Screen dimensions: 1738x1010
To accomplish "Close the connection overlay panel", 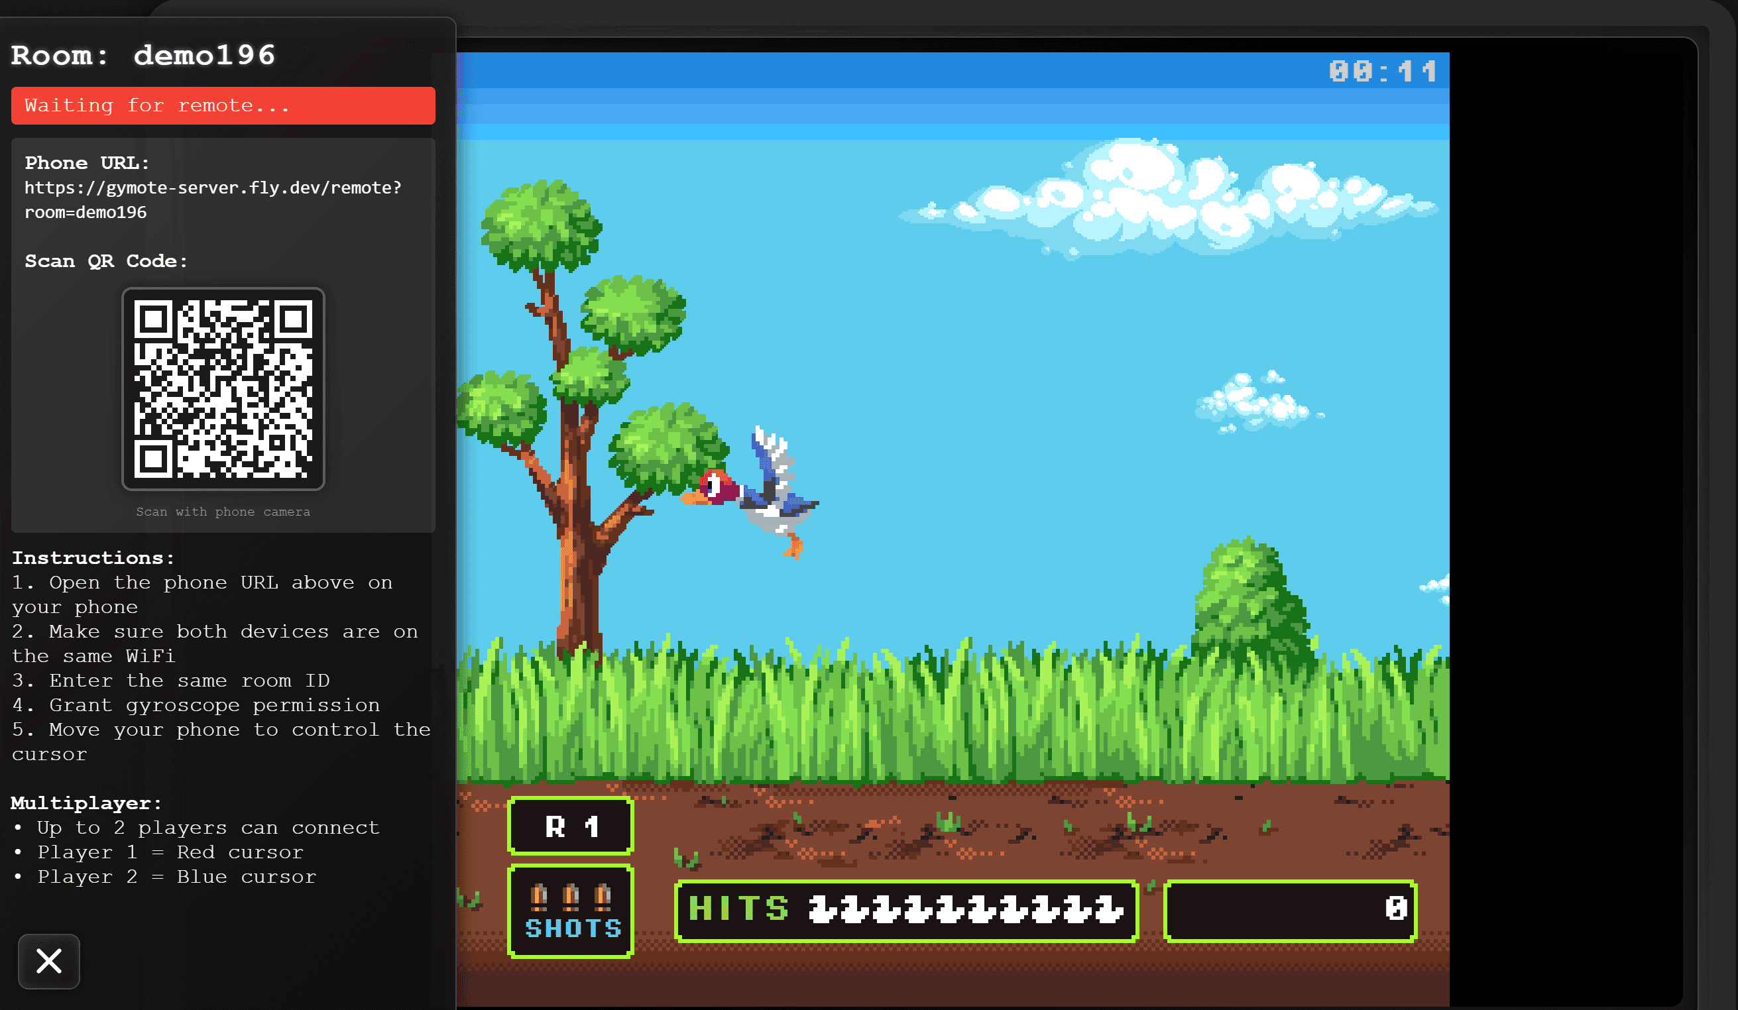I will [48, 961].
